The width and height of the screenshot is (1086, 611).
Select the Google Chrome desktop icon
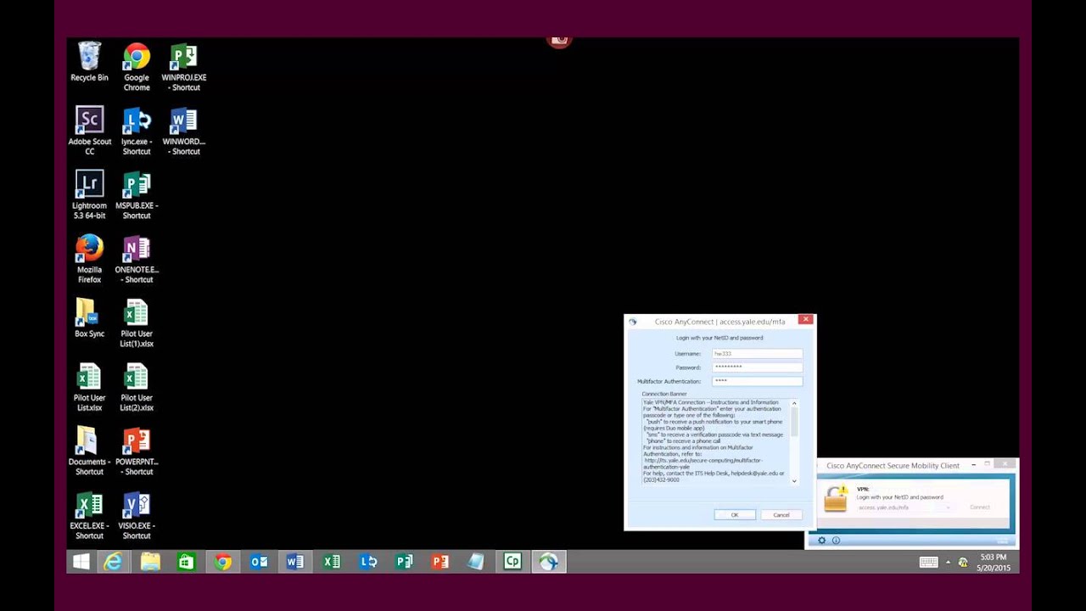[137, 67]
